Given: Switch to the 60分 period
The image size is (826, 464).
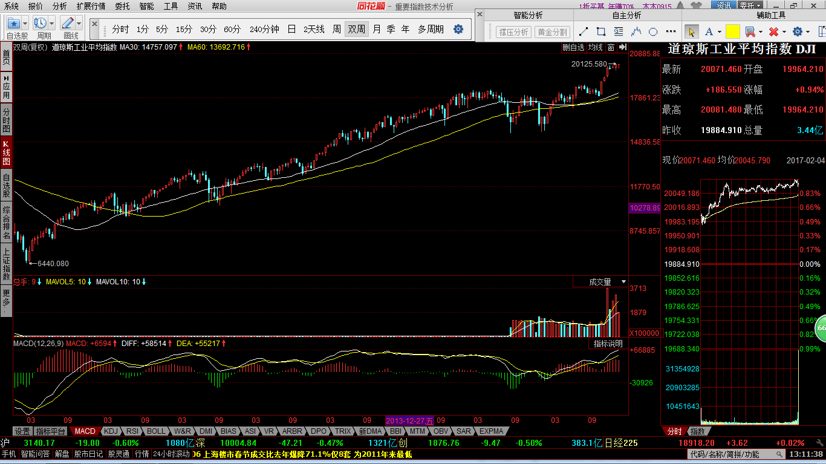Looking at the screenshot, I should point(232,29).
